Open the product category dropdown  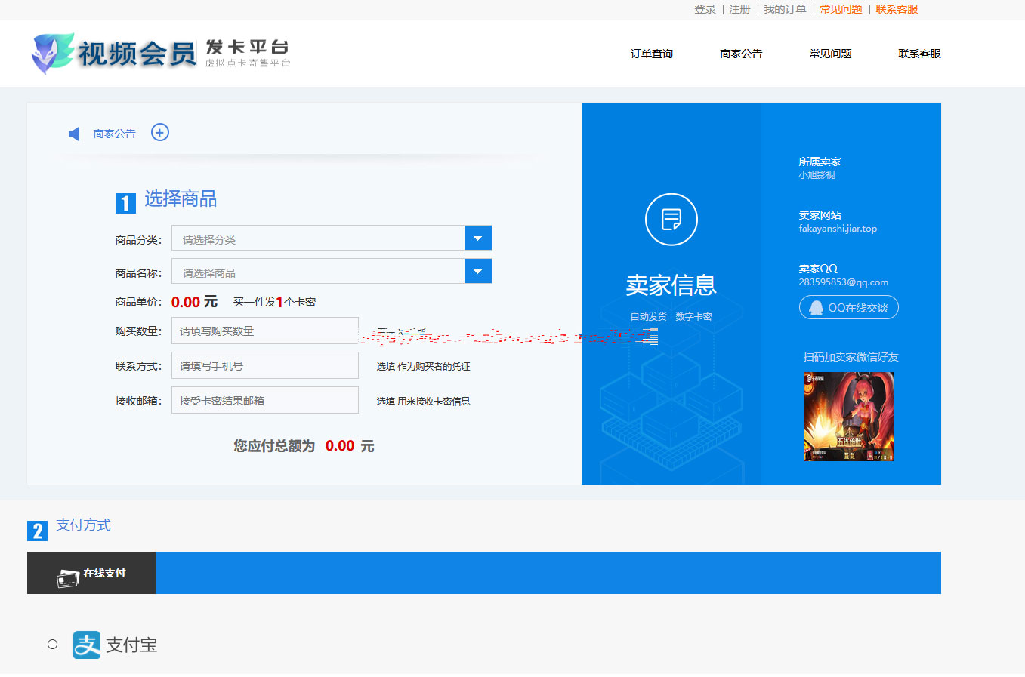pos(477,238)
